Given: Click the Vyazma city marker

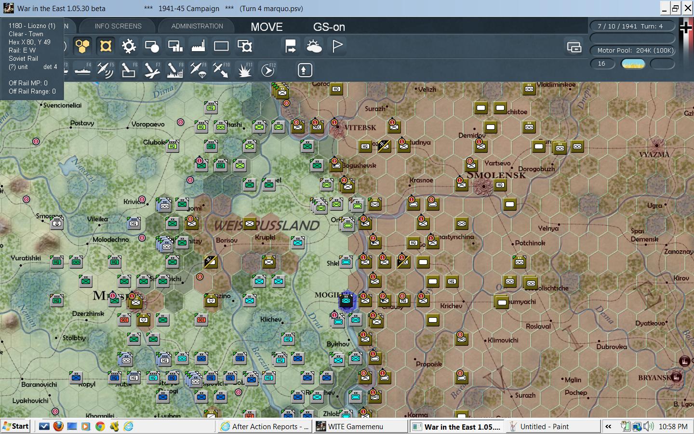Looking at the screenshot, I should tap(656, 145).
